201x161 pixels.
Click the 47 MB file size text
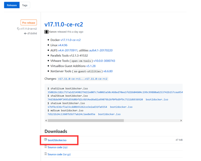[179, 140]
